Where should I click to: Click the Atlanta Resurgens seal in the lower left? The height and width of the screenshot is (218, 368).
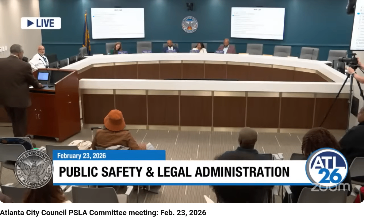click(x=34, y=169)
